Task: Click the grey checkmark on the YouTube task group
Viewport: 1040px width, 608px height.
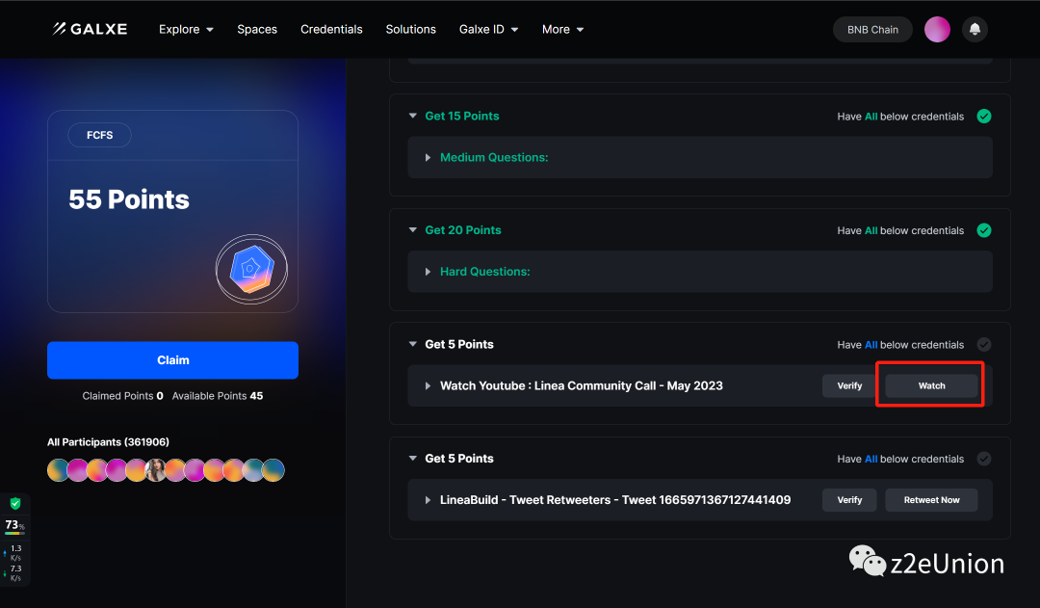Action: 983,344
